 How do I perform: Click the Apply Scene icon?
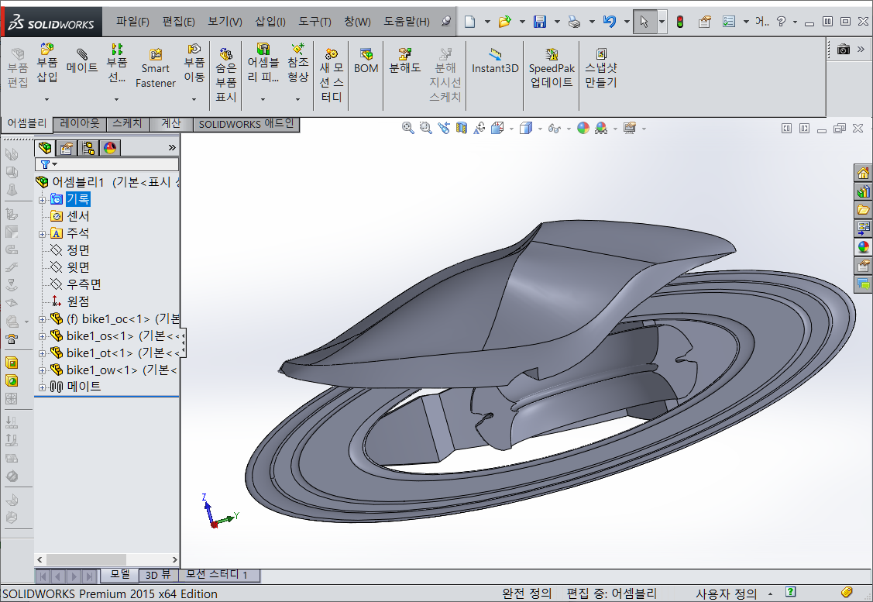tap(601, 128)
